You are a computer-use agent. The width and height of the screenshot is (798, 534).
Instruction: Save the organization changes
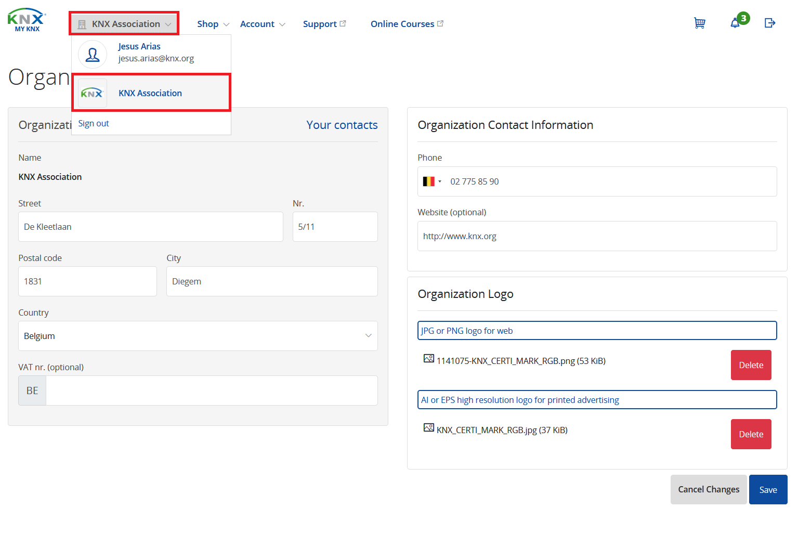(768, 489)
